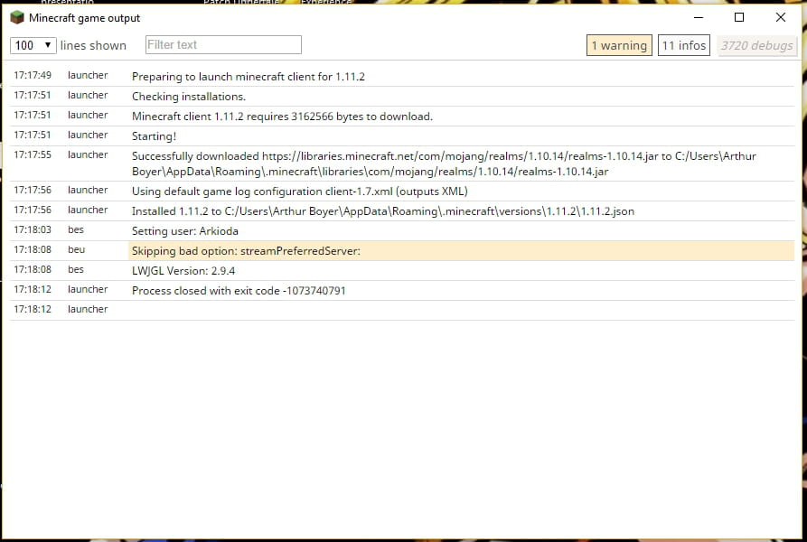Screen dimensions: 807x542
Task: Select the 'Using default game log configuration' line
Action: (402, 192)
